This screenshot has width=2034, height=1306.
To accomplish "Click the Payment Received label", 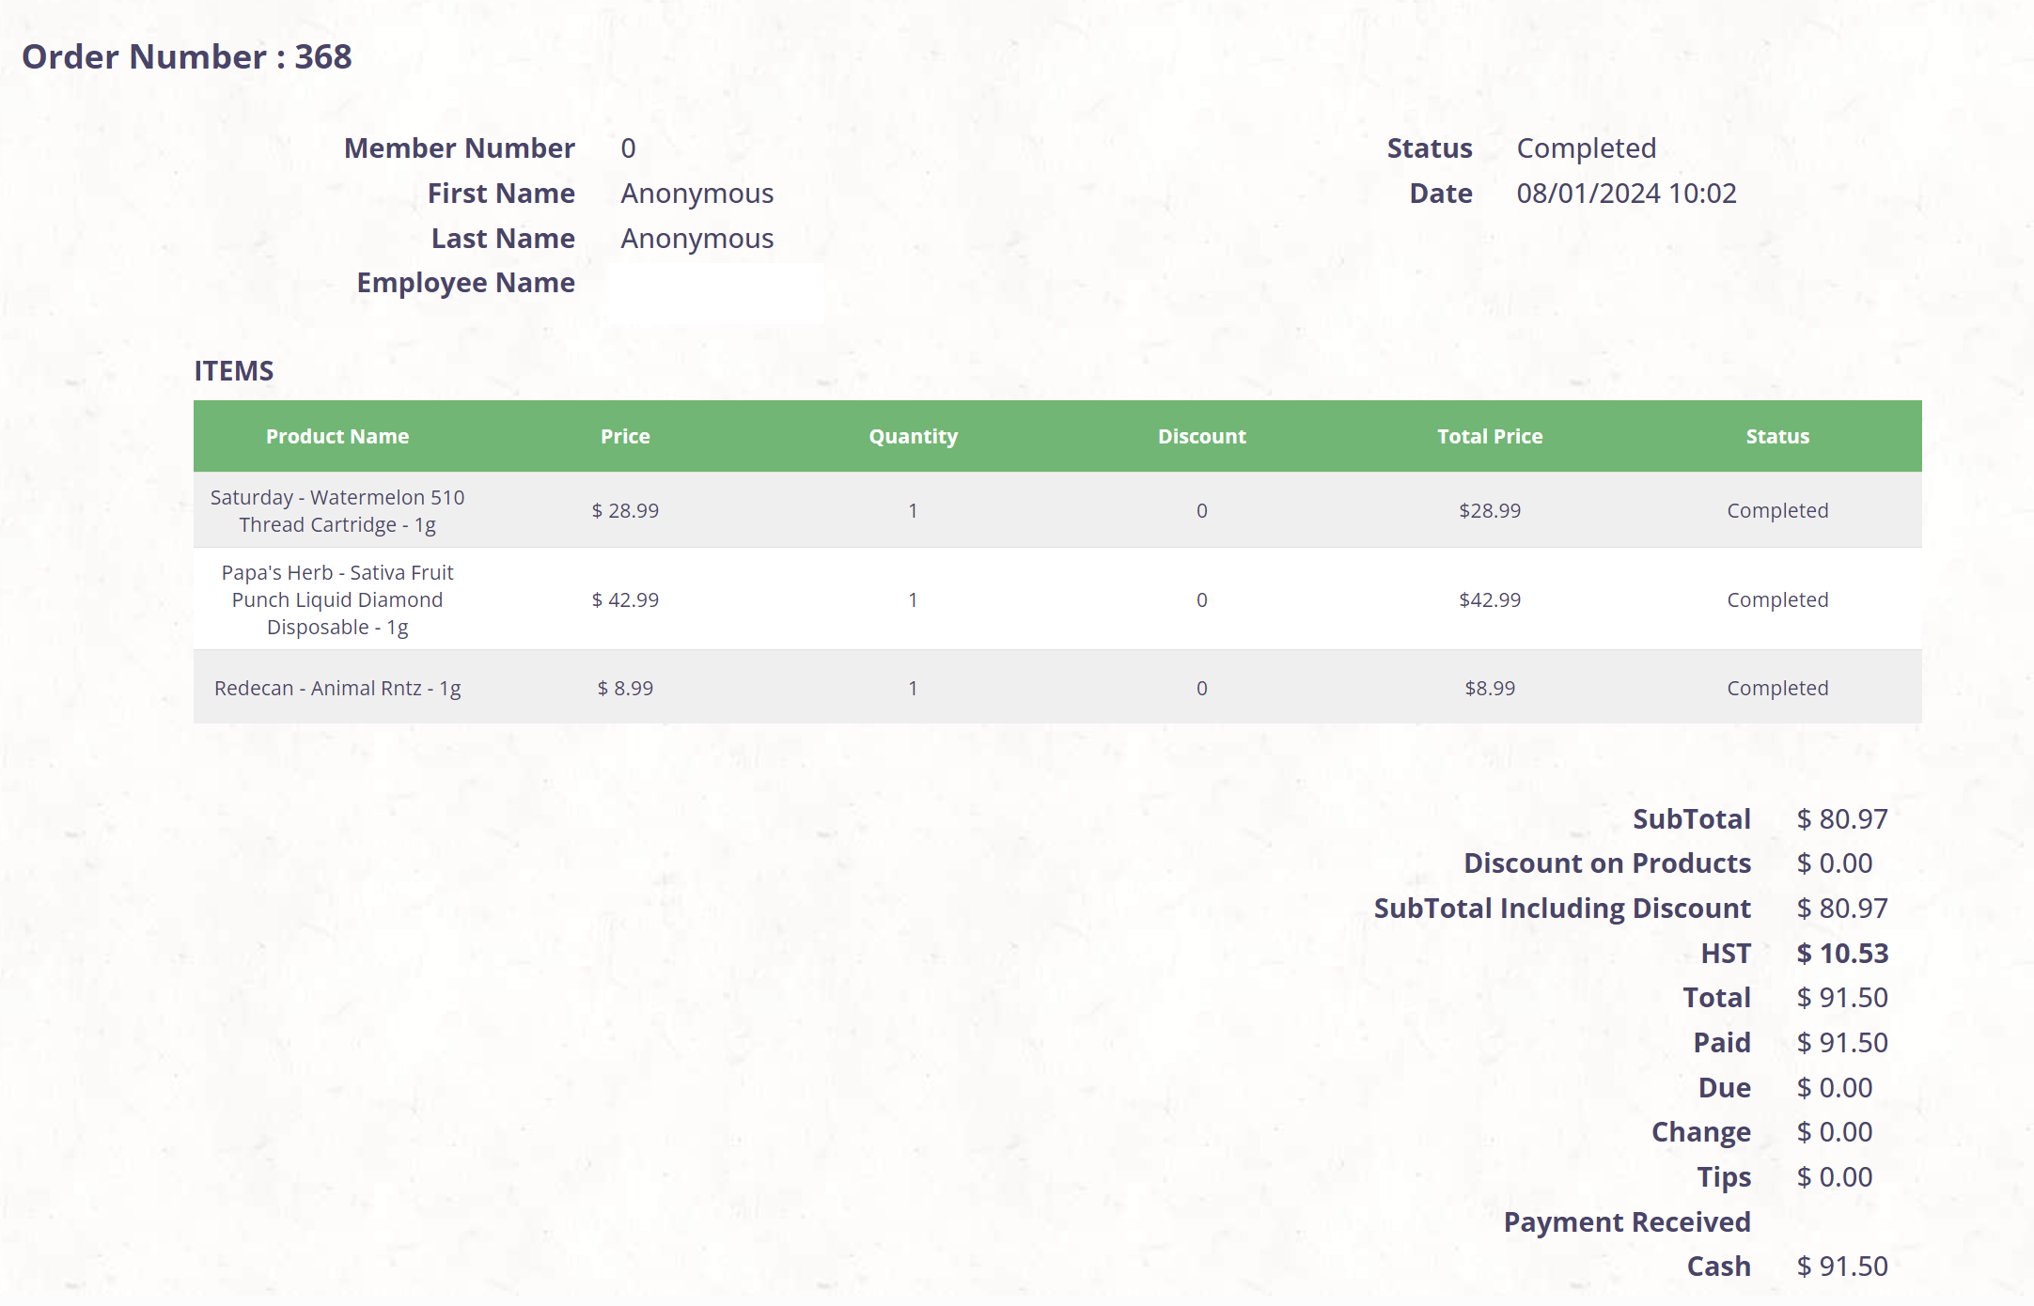I will tap(1627, 1222).
